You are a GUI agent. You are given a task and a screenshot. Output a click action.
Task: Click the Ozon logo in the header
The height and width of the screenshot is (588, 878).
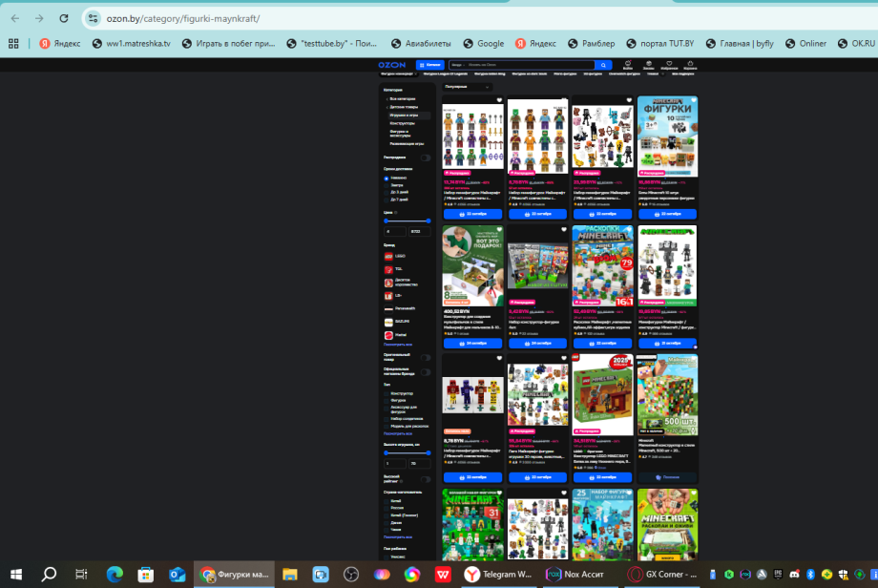point(393,65)
